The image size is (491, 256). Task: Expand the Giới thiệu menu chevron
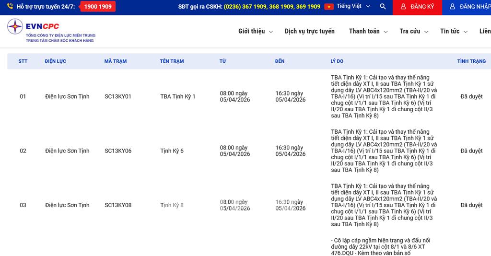point(271,32)
